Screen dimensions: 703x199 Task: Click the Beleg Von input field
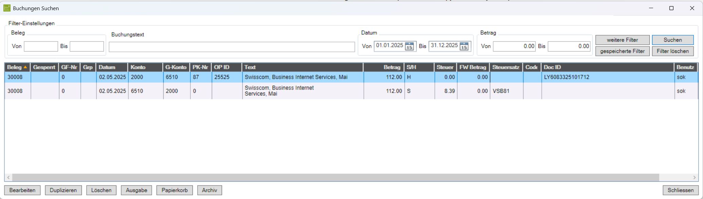41,46
